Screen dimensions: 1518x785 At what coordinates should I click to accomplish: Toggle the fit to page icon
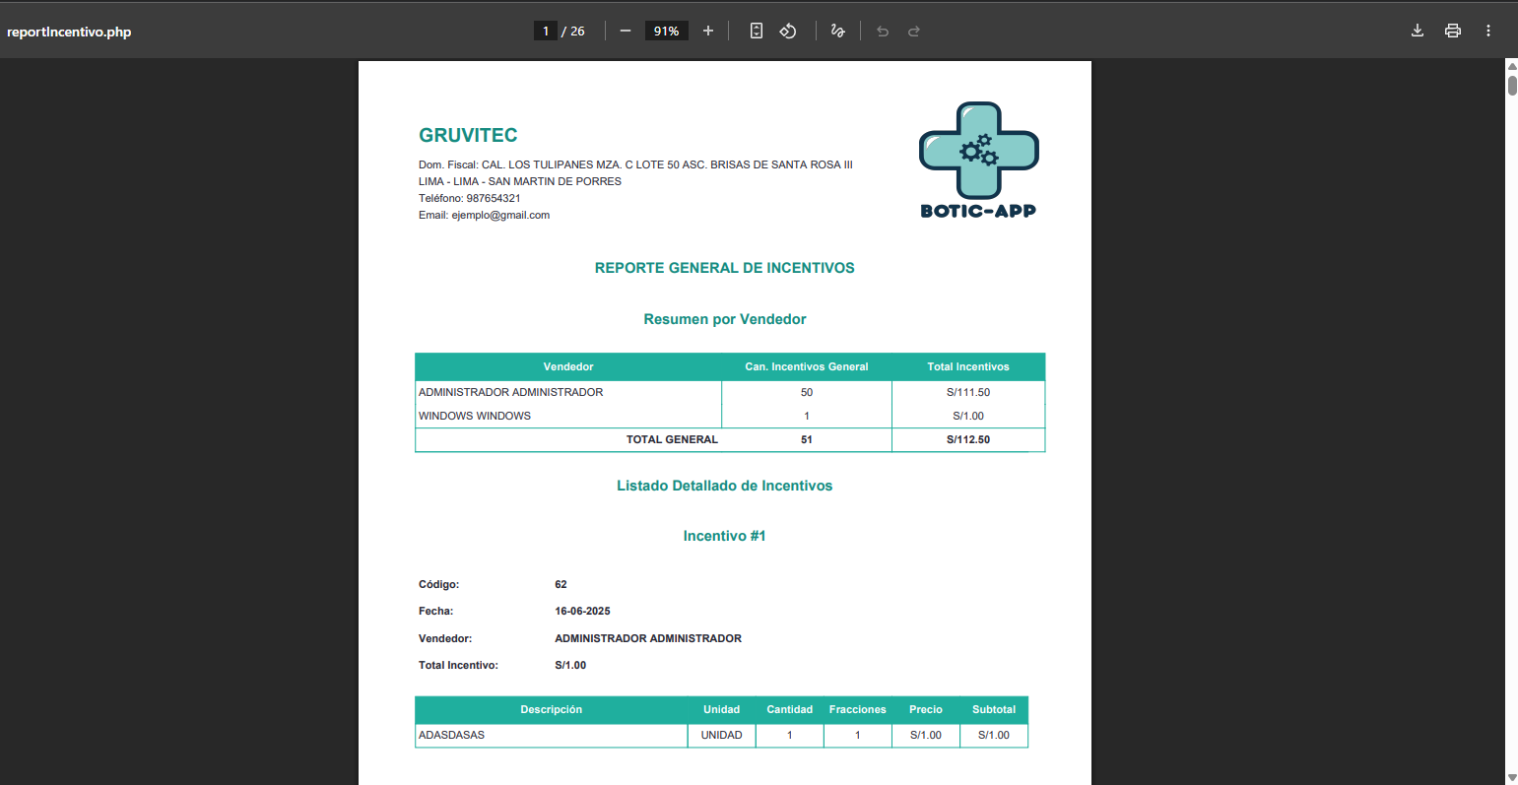click(756, 31)
